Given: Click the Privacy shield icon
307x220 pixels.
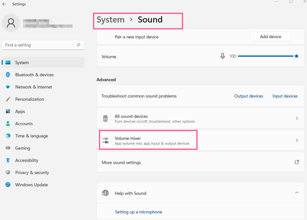Looking at the screenshot, I should (x=8, y=172).
